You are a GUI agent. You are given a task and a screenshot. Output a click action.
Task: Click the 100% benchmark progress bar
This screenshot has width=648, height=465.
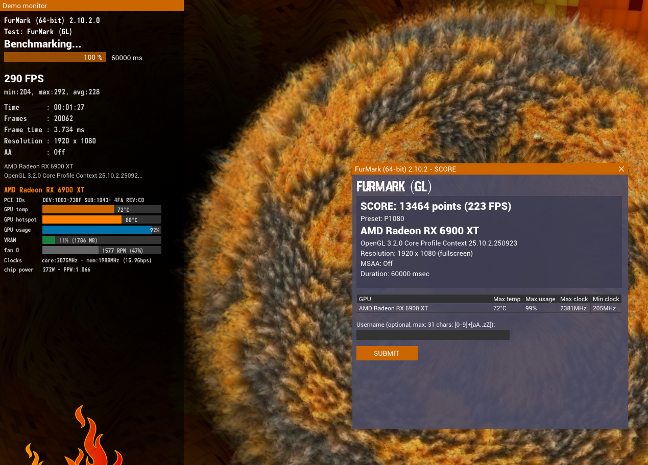55,57
